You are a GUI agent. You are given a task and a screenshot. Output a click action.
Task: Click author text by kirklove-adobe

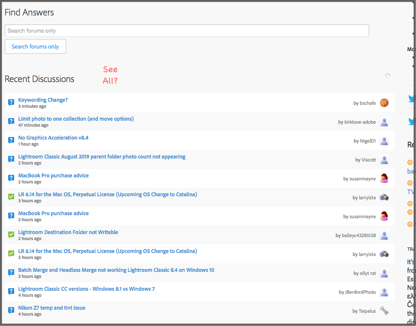[x=357, y=122]
